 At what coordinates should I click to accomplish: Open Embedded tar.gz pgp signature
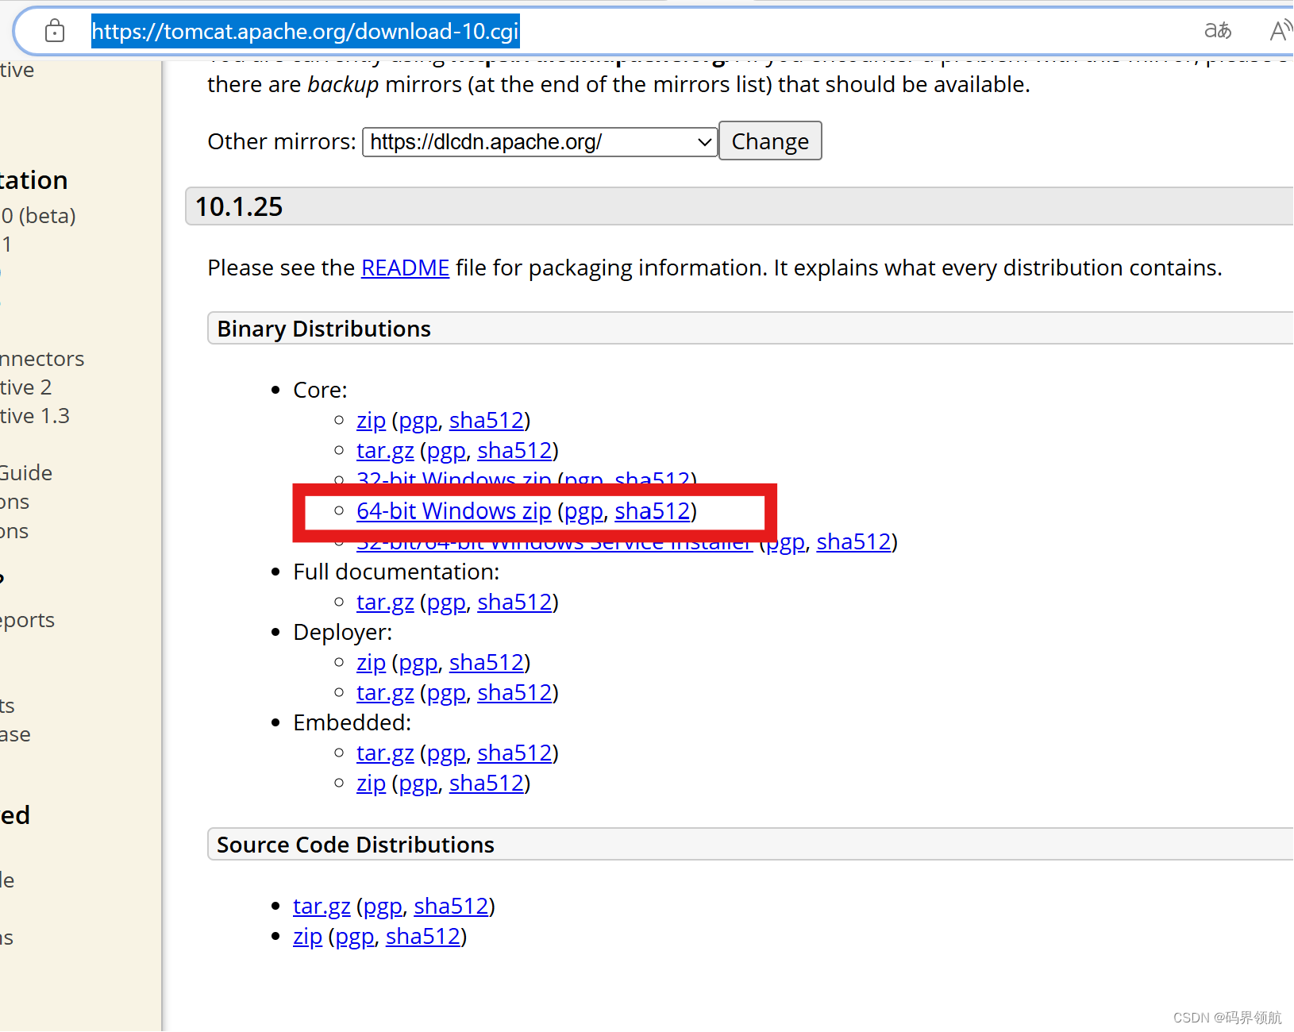click(446, 753)
